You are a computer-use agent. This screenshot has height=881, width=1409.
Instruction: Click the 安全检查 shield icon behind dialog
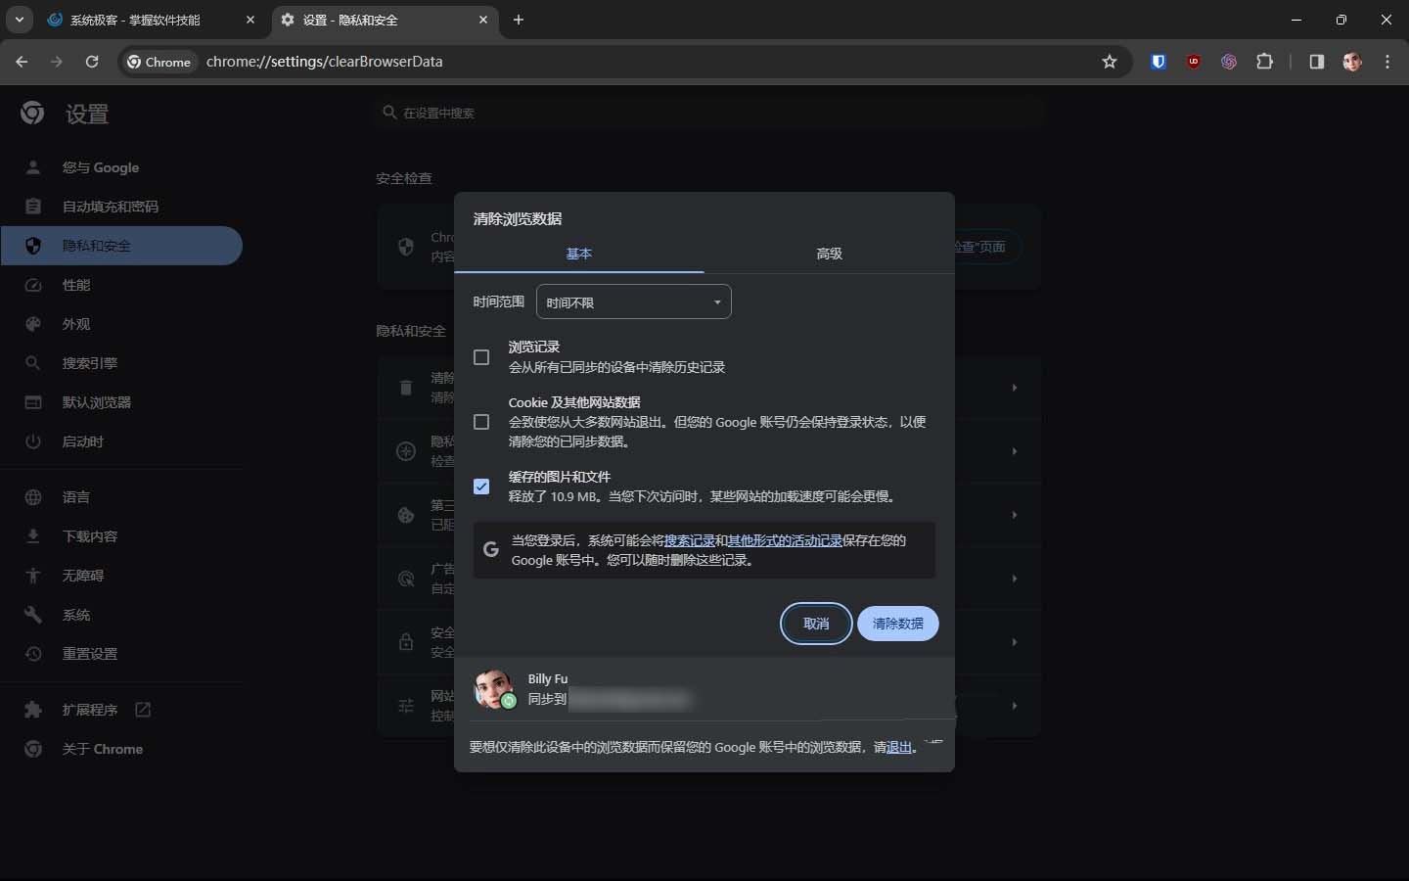point(406,246)
